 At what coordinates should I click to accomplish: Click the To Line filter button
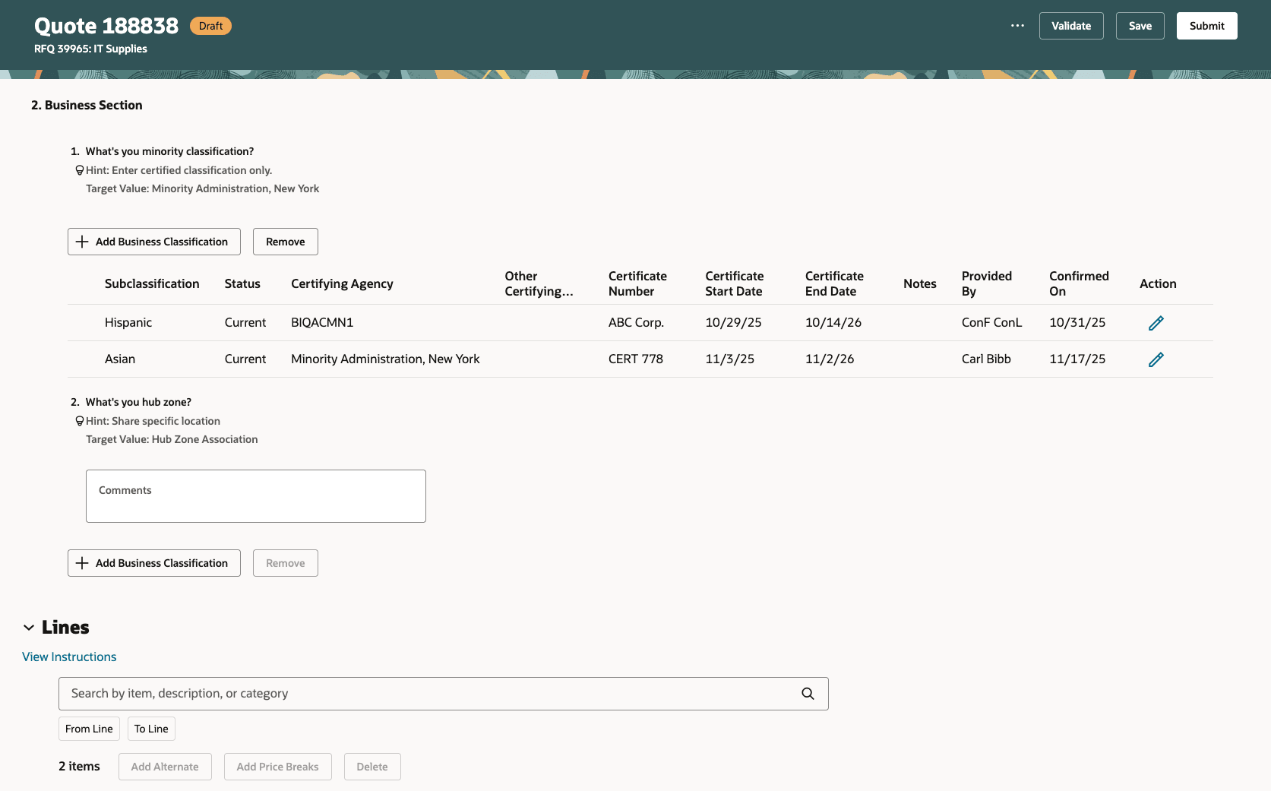point(150,728)
